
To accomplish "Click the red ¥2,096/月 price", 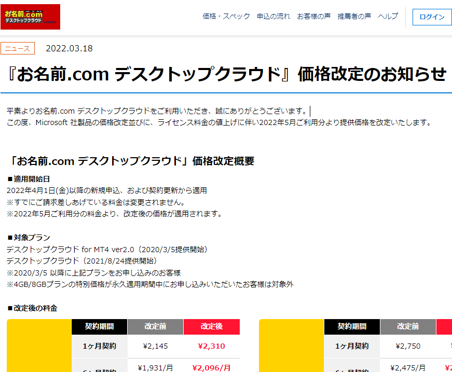I will click(212, 368).
